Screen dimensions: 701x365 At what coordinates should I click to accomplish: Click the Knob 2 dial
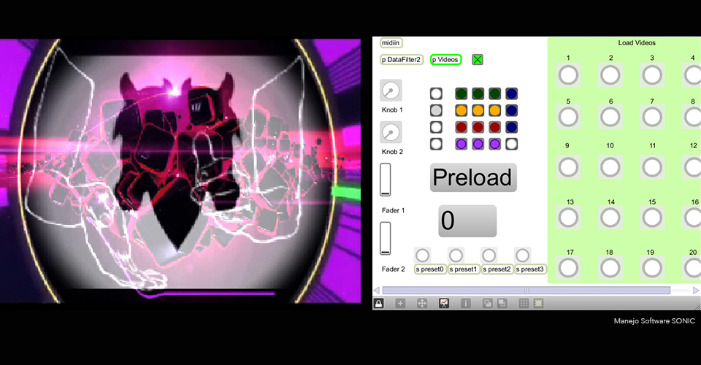(x=391, y=132)
